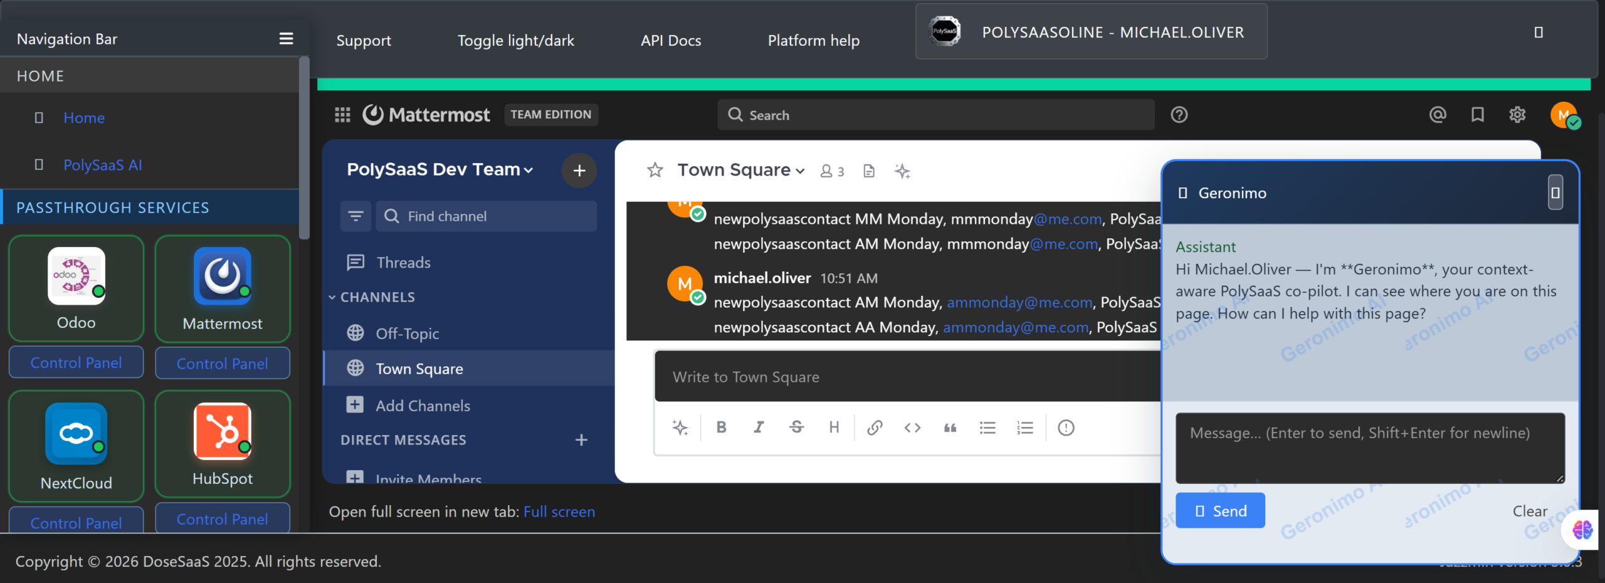The height and width of the screenshot is (583, 1605).
Task: Add a new direct message with plus
Action: (581, 440)
